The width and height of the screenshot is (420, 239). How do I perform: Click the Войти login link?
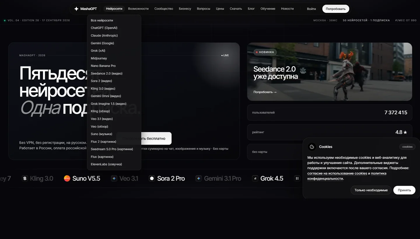point(311,9)
